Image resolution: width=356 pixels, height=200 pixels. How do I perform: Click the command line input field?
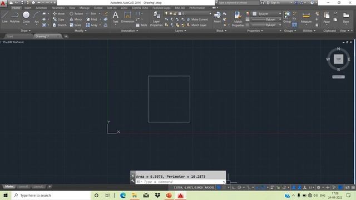[179, 182]
